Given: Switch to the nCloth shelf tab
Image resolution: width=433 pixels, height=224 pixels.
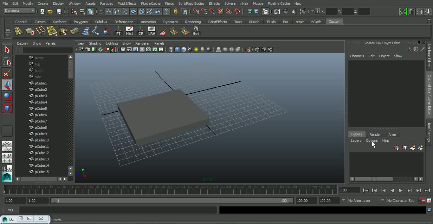Looking at the screenshot, I should pyautogui.click(x=316, y=22).
